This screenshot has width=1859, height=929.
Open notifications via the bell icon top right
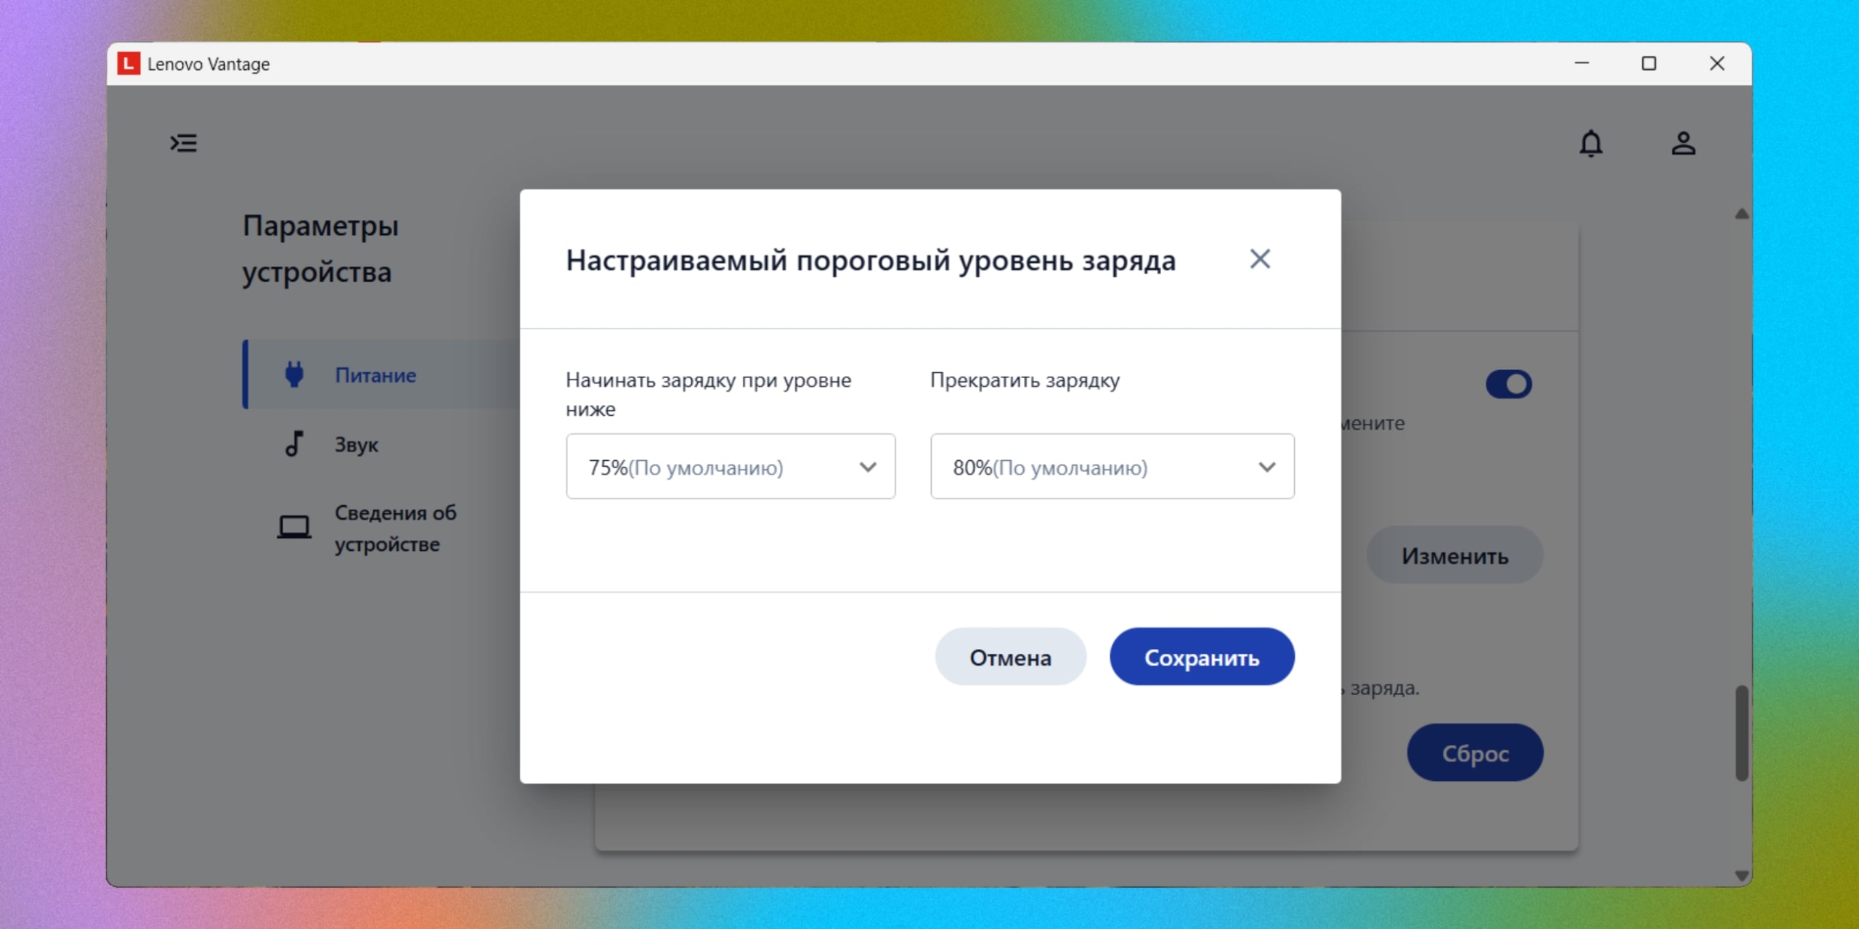(x=1591, y=144)
